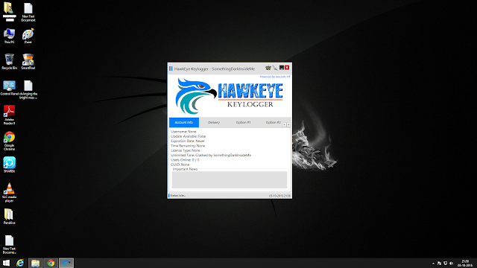The width and height of the screenshot is (477, 268).
Task: Click the 'Update Available: False' line
Action: 189,136
